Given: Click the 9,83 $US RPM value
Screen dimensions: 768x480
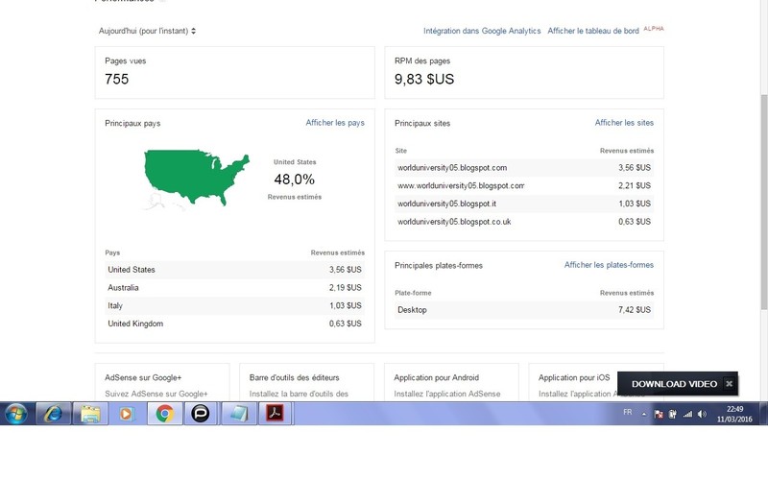Looking at the screenshot, I should click(424, 80).
